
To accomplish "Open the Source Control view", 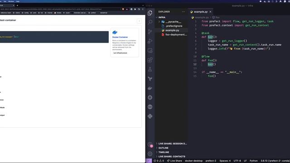I will pyautogui.click(x=150, y=32).
